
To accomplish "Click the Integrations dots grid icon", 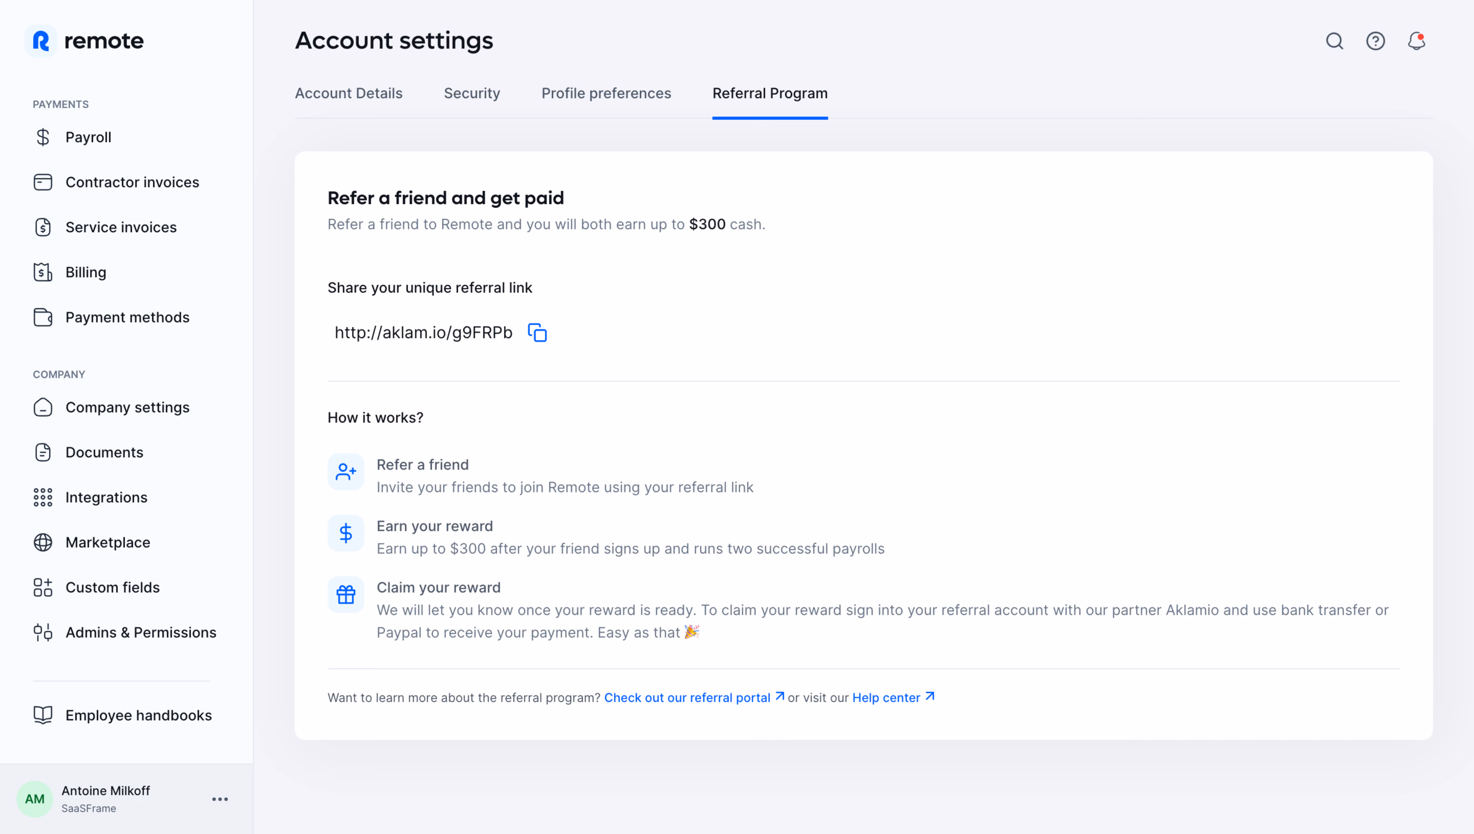I will coord(42,497).
